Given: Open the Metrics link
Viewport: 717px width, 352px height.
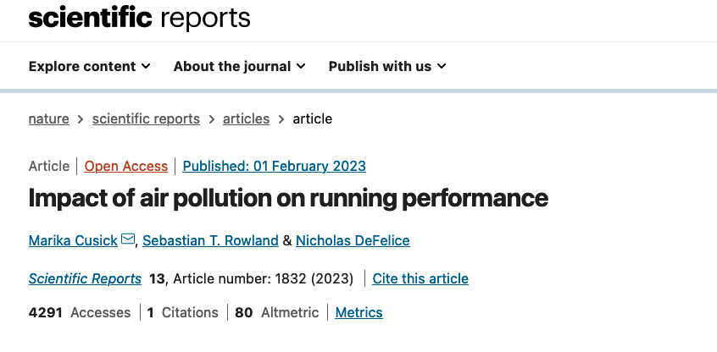Looking at the screenshot, I should pos(358,312).
